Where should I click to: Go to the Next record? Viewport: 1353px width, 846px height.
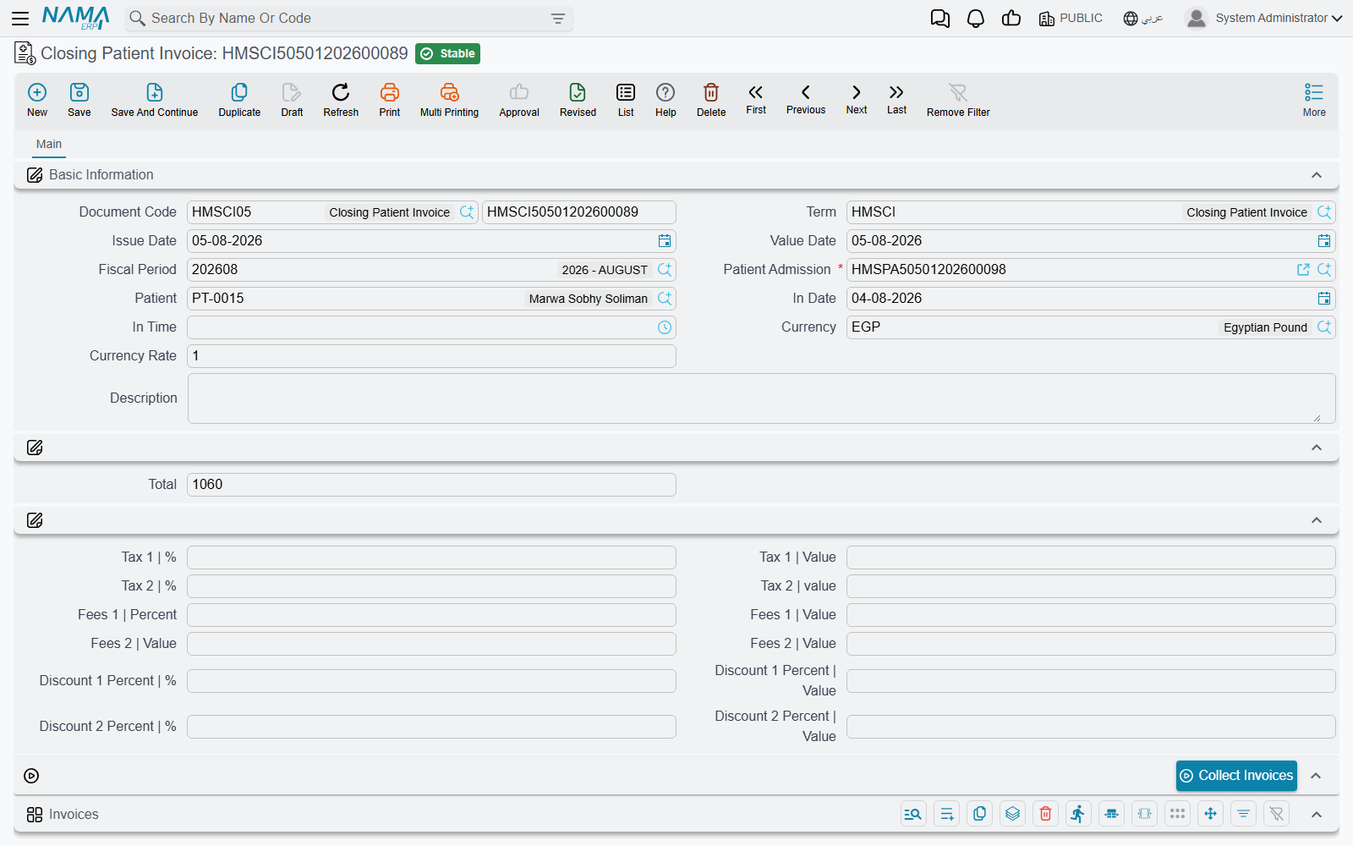pos(857,92)
